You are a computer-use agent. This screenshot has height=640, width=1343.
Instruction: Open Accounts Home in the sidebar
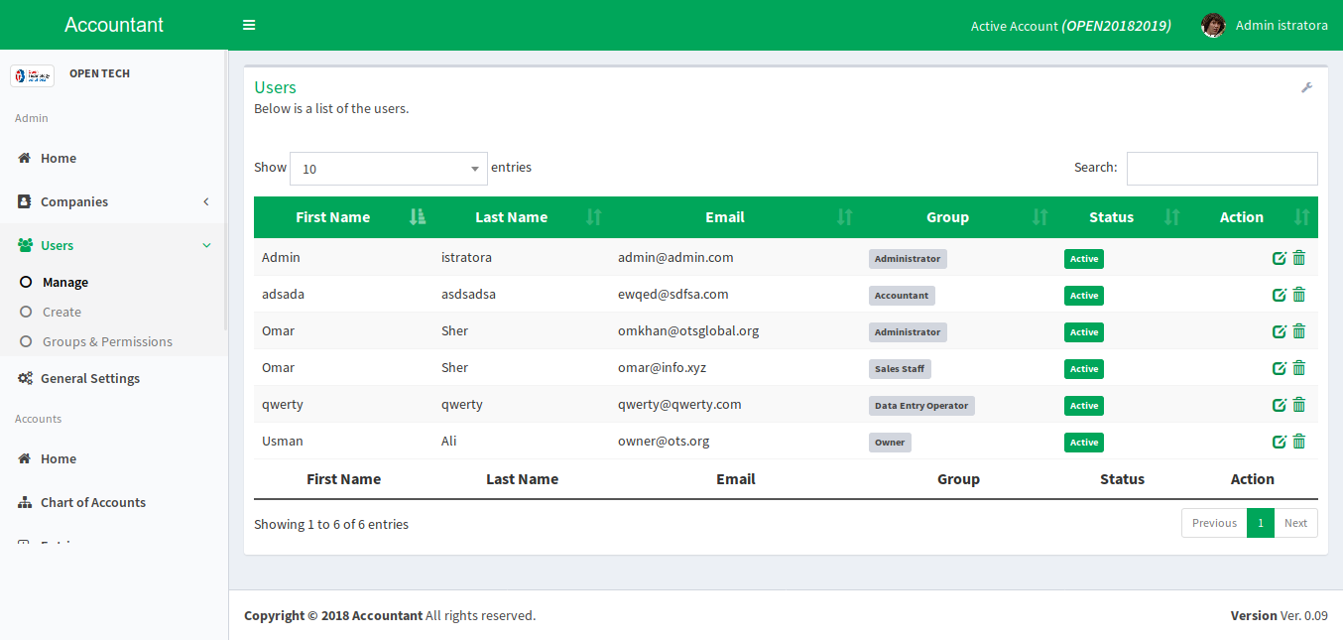coord(114,458)
